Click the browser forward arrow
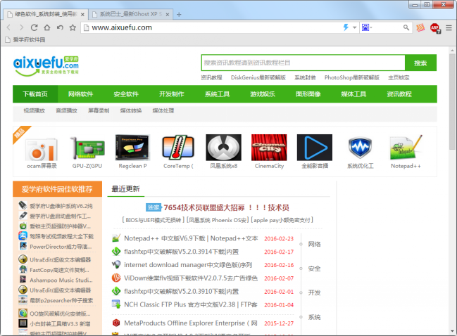Screen dimensions: 457x336 [x=21, y=27]
